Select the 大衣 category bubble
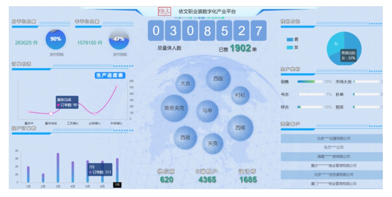The height and width of the screenshot is (197, 392). (185, 84)
